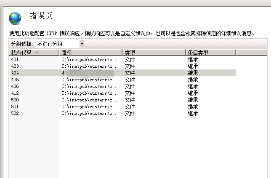The height and width of the screenshot is (178, 271).
Task: Sort by 状态代码 column header
Action: coord(22,53)
